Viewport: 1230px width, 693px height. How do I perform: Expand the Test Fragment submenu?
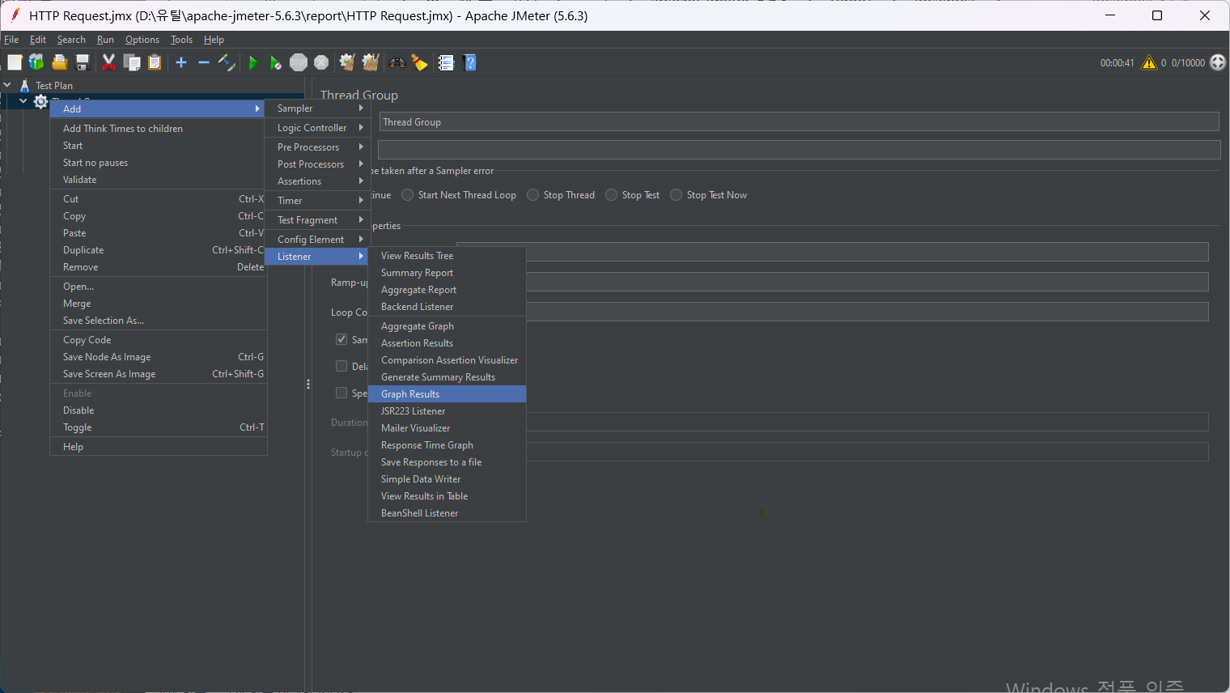pyautogui.click(x=317, y=220)
